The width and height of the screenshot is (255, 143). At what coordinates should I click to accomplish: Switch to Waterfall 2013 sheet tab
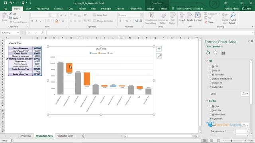tap(65, 136)
